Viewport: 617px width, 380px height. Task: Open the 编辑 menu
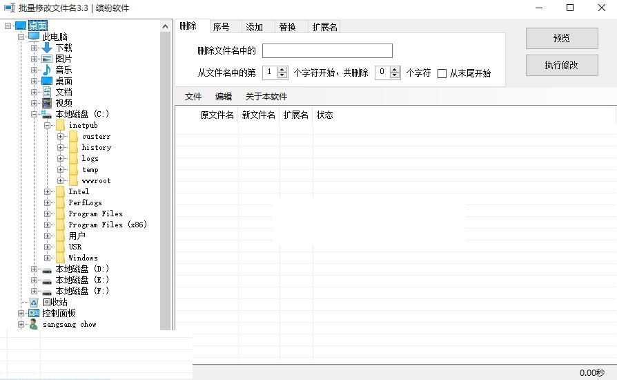pyautogui.click(x=224, y=97)
